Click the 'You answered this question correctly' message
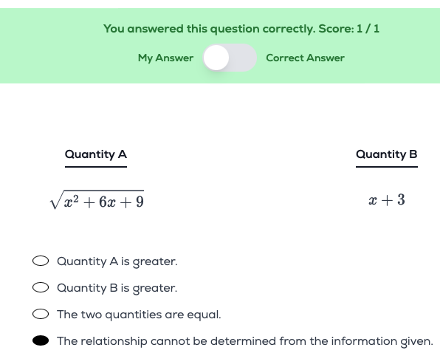This screenshot has width=440, height=353. (210, 29)
